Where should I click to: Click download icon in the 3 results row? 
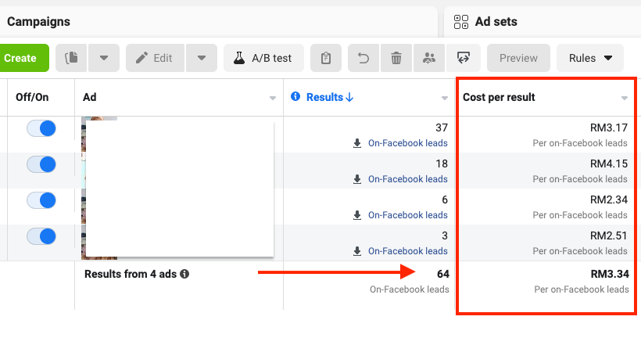tap(357, 251)
